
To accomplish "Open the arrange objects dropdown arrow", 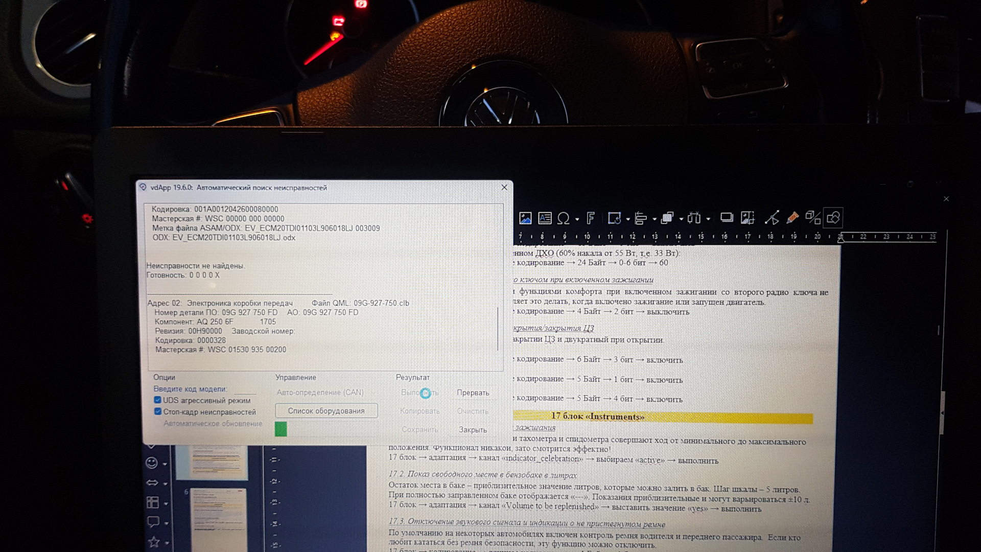I will (681, 219).
